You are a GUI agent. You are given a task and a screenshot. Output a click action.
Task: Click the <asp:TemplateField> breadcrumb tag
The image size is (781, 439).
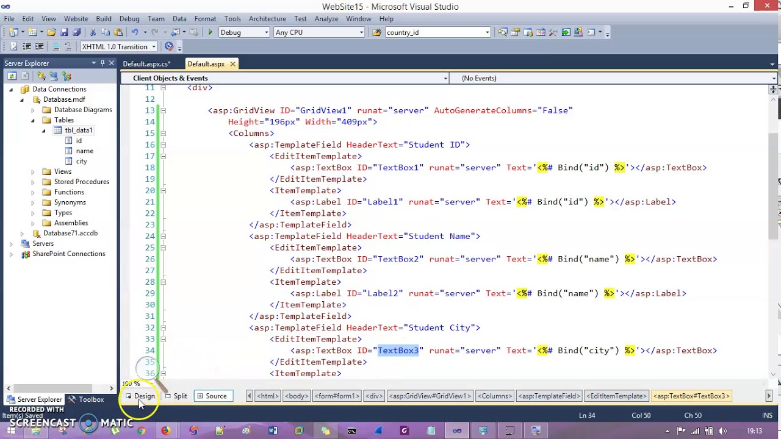click(x=549, y=396)
